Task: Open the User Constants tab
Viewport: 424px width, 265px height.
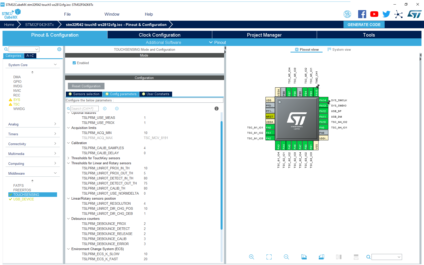Action: (156, 94)
